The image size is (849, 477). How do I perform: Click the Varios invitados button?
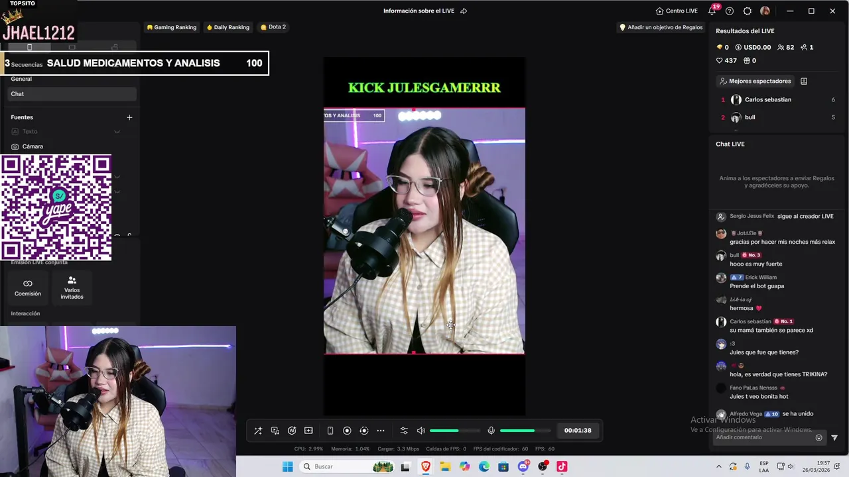click(x=72, y=288)
